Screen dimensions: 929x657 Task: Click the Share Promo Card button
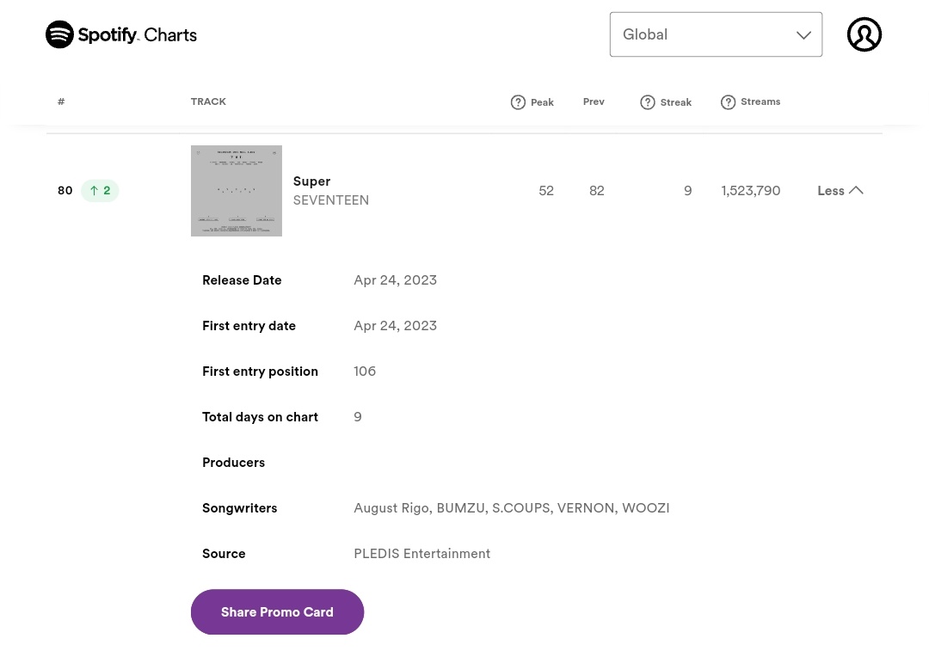click(x=277, y=612)
